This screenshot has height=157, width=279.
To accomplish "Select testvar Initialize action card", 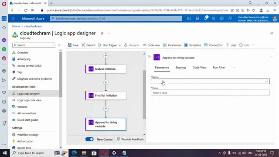I will click(x=106, y=69).
